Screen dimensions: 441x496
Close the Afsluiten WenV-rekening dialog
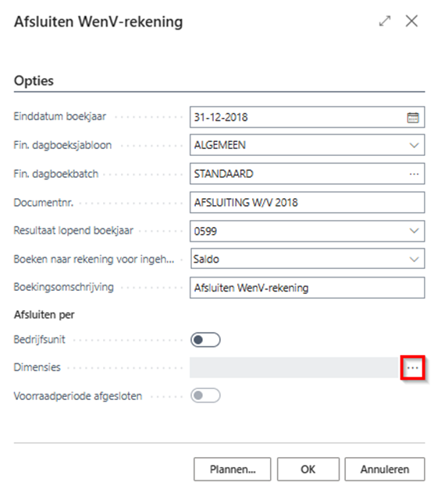(411, 21)
